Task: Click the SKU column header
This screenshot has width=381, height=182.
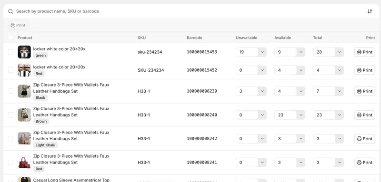Action: [141, 38]
